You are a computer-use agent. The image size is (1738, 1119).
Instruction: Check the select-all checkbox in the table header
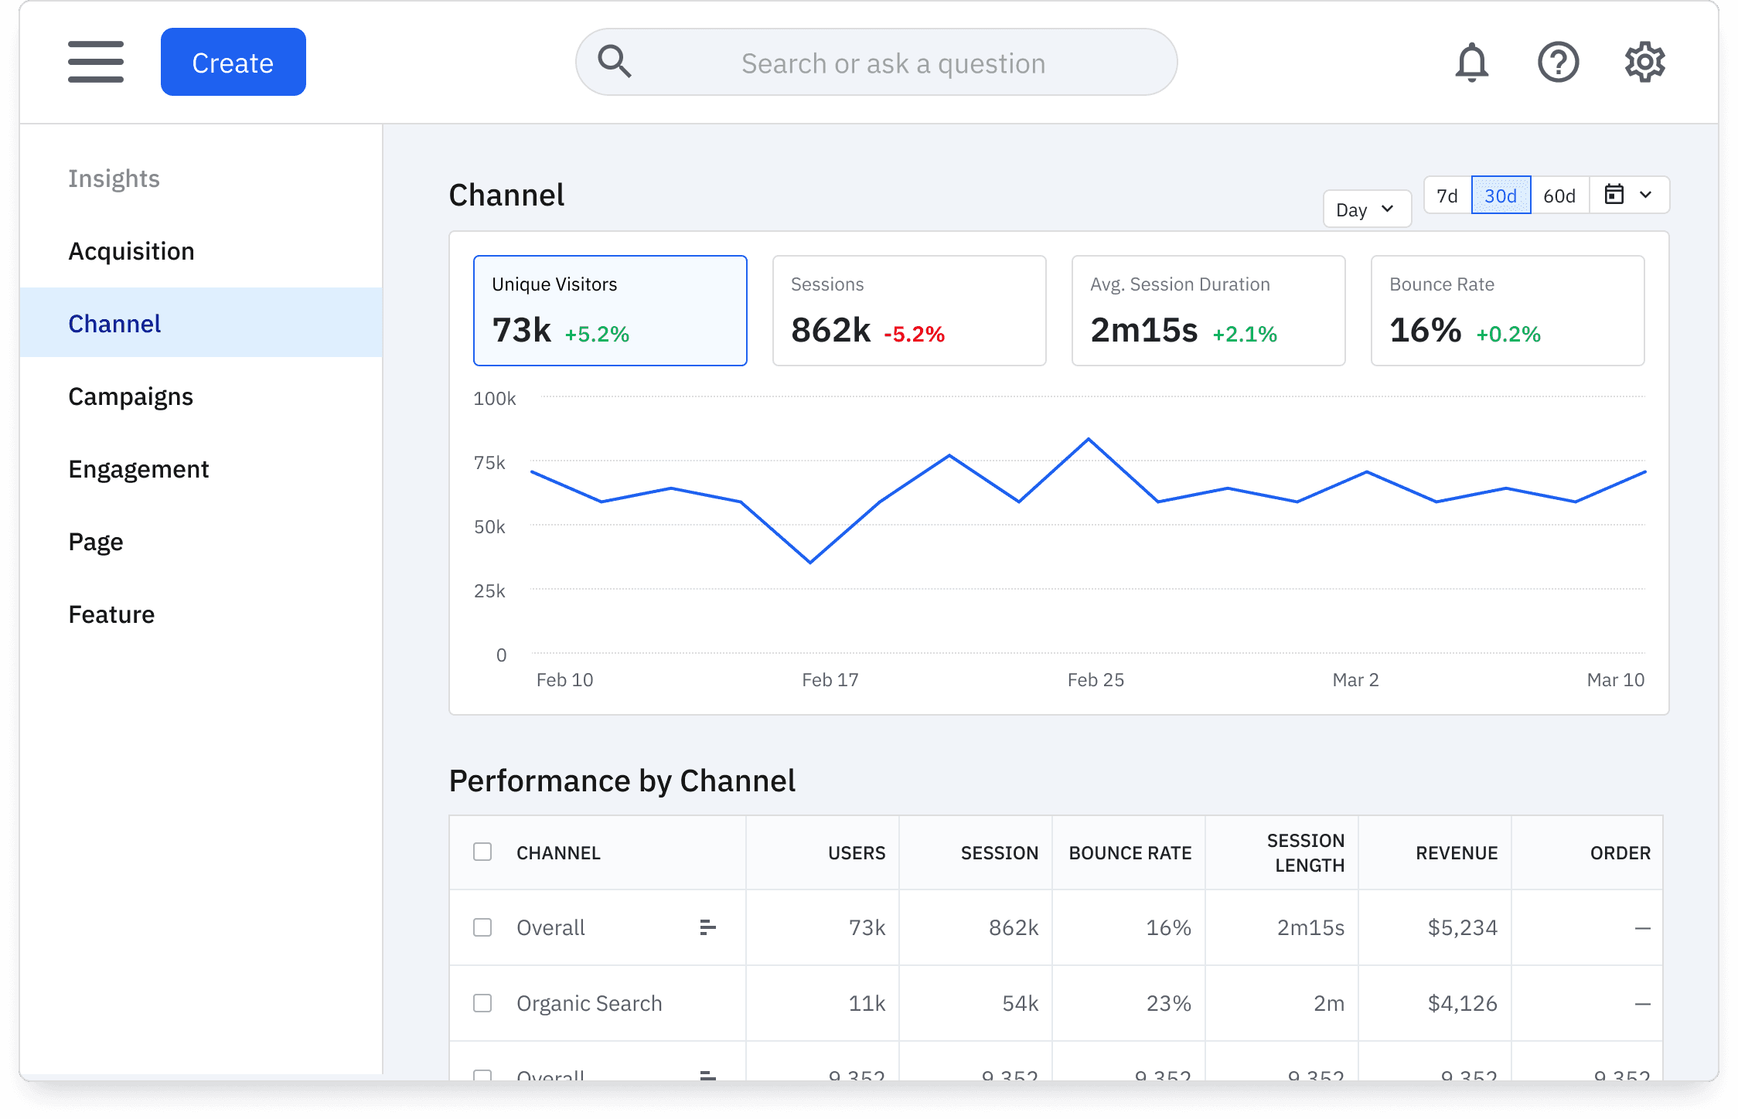[x=482, y=852]
